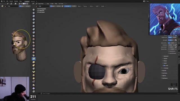180x101 pixels.
Task: Select the Multi-plane Scrape brush
Action: coord(34,52)
